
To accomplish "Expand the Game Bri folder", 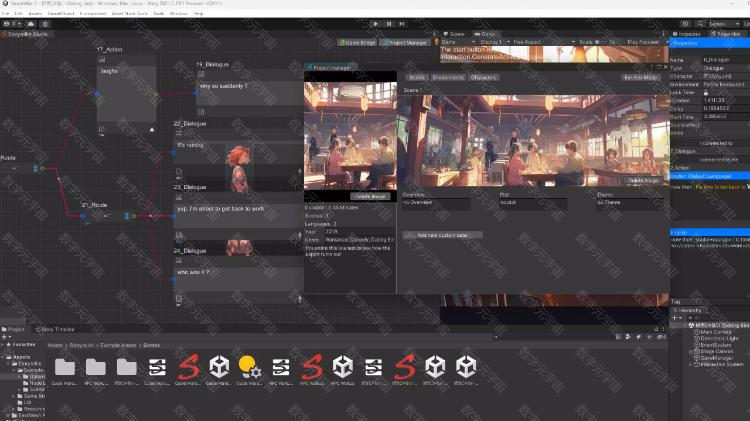I will coord(14,396).
